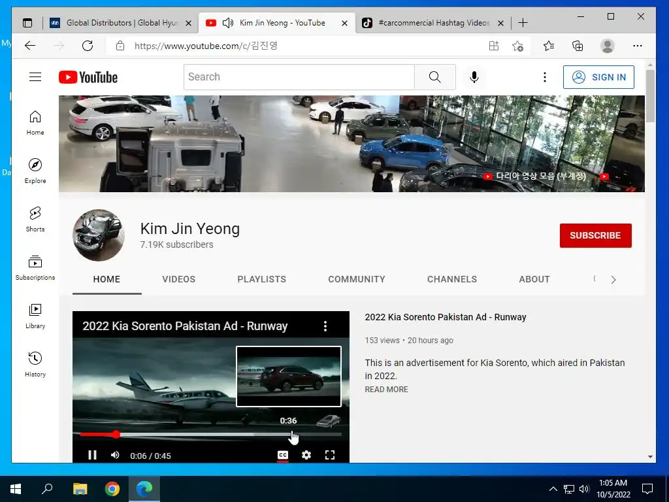Subscribe to Kim Jin Yeong channel
This screenshot has width=669, height=502.
(595, 235)
